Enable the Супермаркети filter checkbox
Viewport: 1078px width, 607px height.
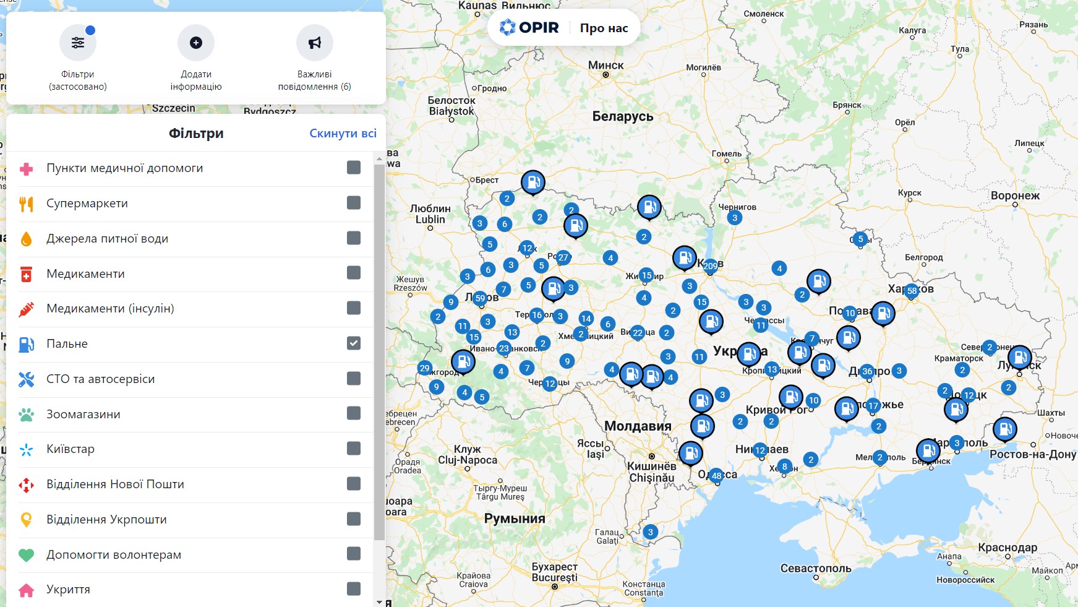coord(353,203)
